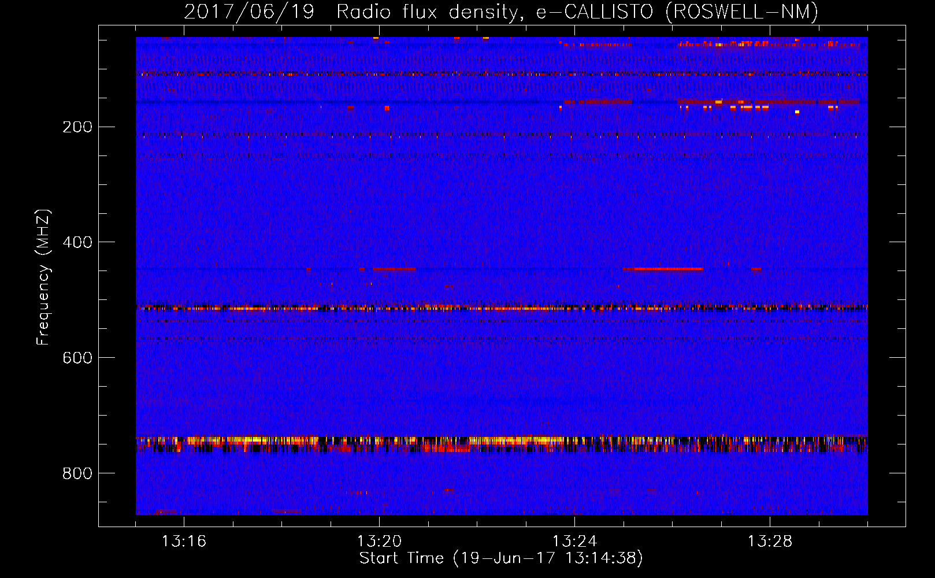This screenshot has height=578, width=935.
Task: Click the 600 frequency tick label
Action: pos(77,358)
